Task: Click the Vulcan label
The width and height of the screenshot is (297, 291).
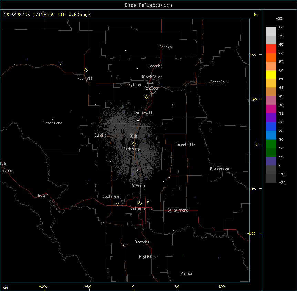Action: (x=187, y=274)
